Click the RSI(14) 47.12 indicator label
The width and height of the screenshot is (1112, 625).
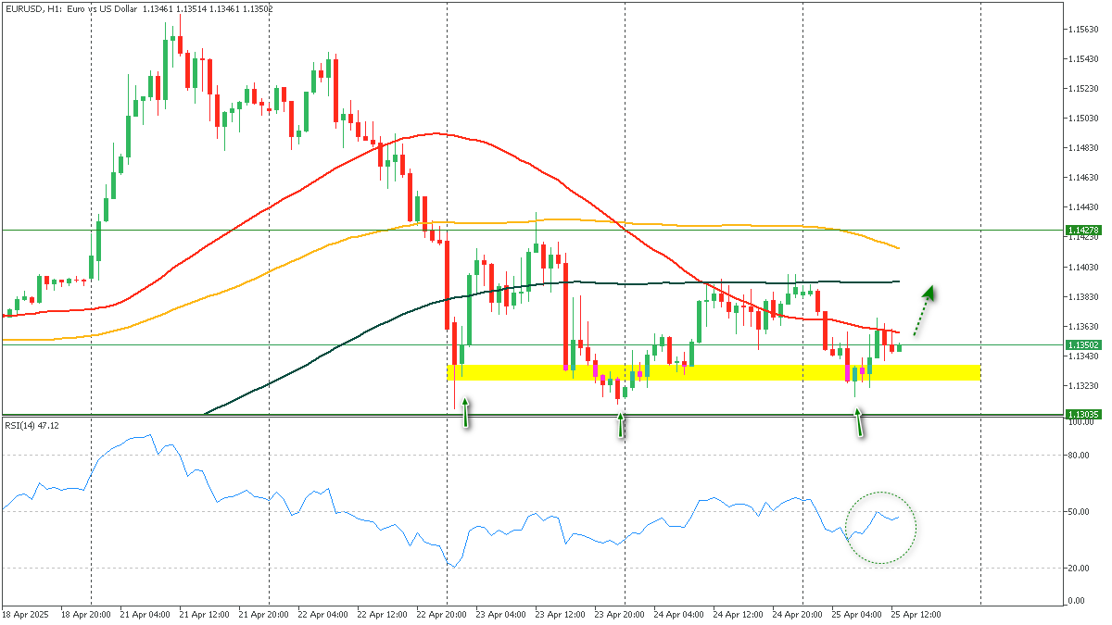tap(32, 425)
